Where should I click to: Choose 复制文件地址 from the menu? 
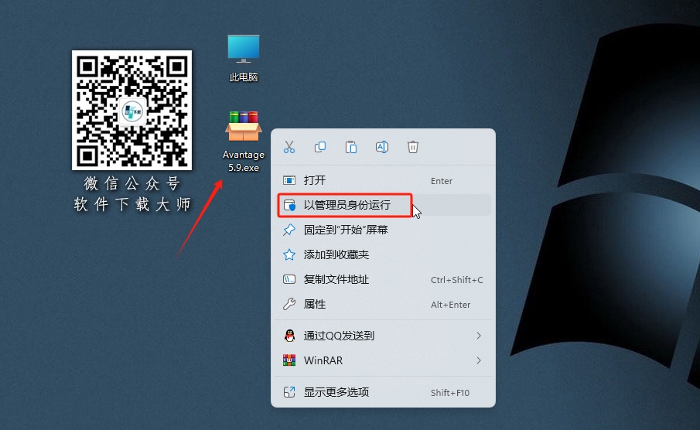[x=383, y=279]
